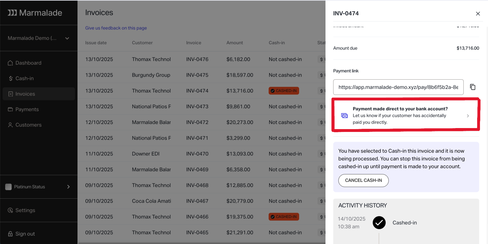Click the Payments wallet icon
Screen dimensions: 488x244
point(10,109)
